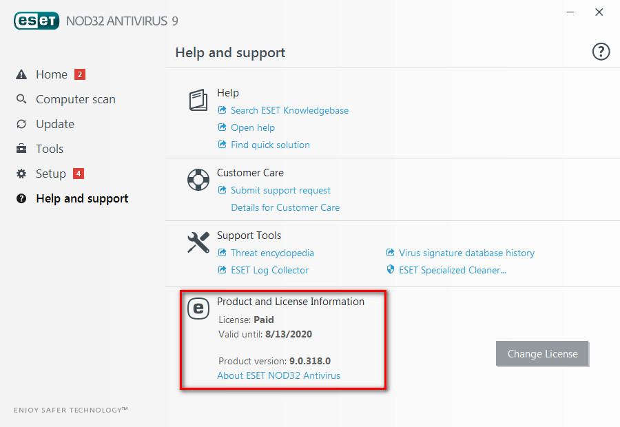The height and width of the screenshot is (427, 620).
Task: Click the Update refresh arrows icon
Action: tap(21, 124)
